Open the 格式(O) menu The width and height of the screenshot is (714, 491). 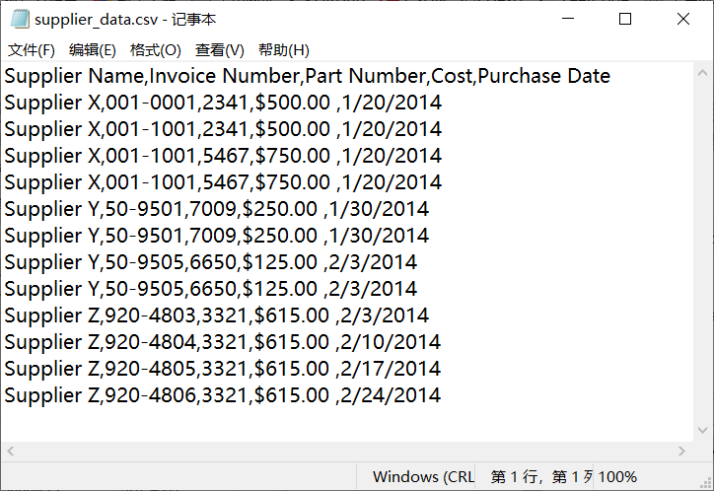pyautogui.click(x=155, y=50)
